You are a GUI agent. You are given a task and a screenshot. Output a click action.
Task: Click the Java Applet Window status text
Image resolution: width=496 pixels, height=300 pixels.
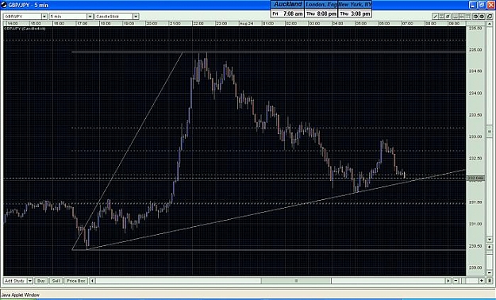coord(21,295)
